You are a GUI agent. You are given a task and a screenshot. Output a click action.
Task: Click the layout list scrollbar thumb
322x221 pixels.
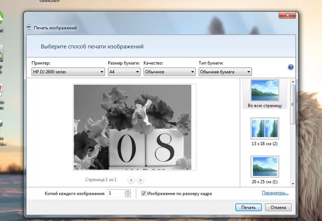tap(293, 104)
